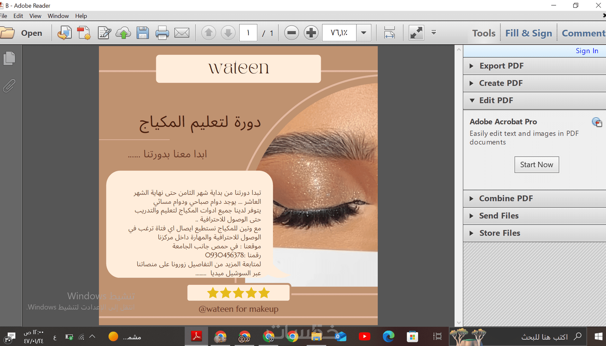
Task: Click the Start Now button
Action: point(536,165)
